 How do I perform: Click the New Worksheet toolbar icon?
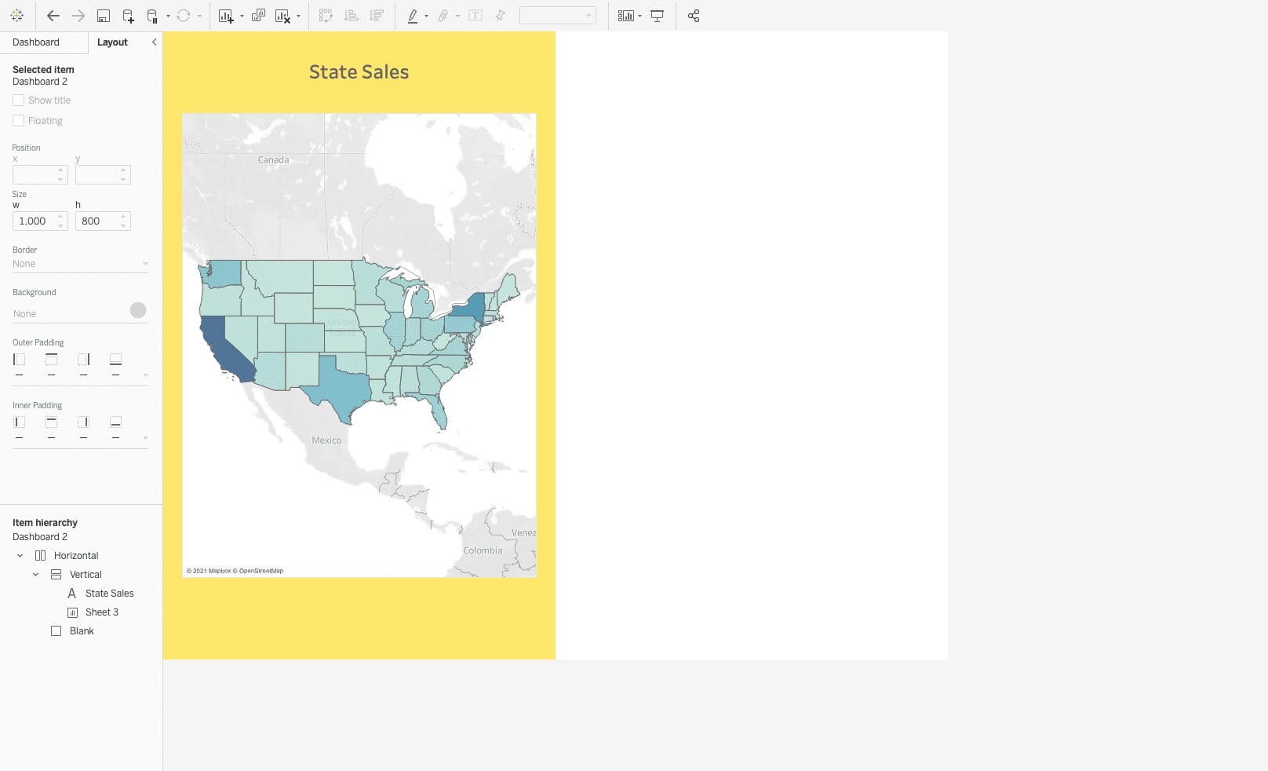225,16
